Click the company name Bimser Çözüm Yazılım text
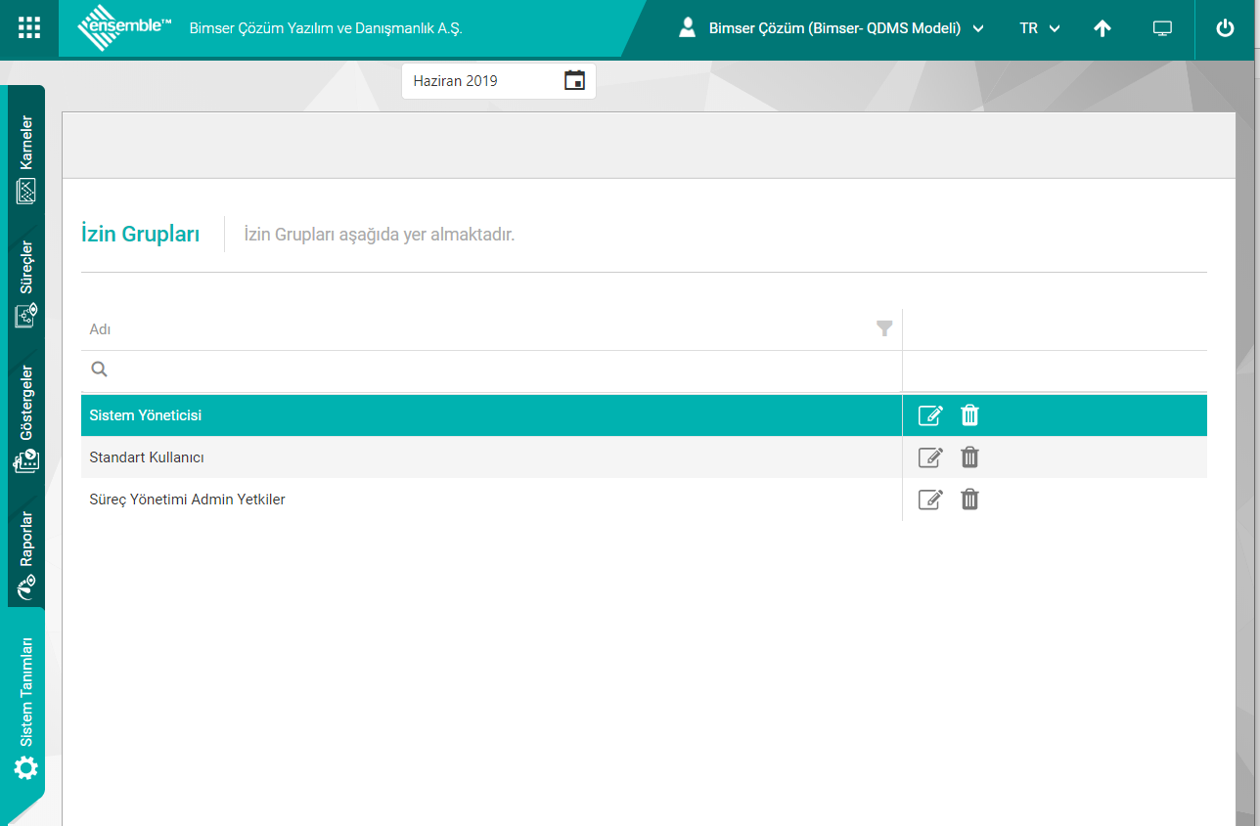Viewport: 1260px width, 826px height. click(326, 29)
